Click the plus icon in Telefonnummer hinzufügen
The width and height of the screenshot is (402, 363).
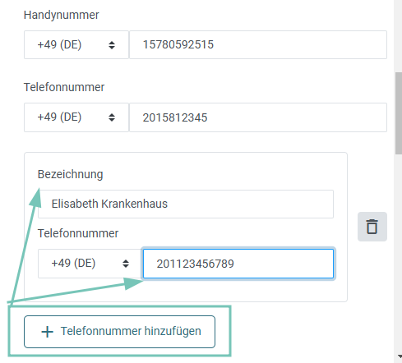pyautogui.click(x=47, y=332)
